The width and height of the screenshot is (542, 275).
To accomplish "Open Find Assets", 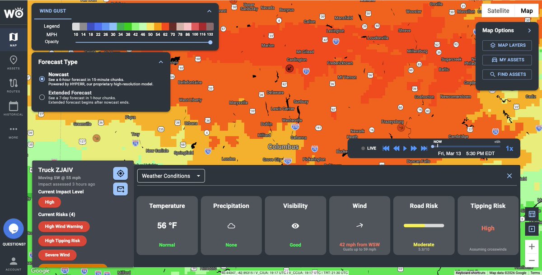I will pos(507,74).
